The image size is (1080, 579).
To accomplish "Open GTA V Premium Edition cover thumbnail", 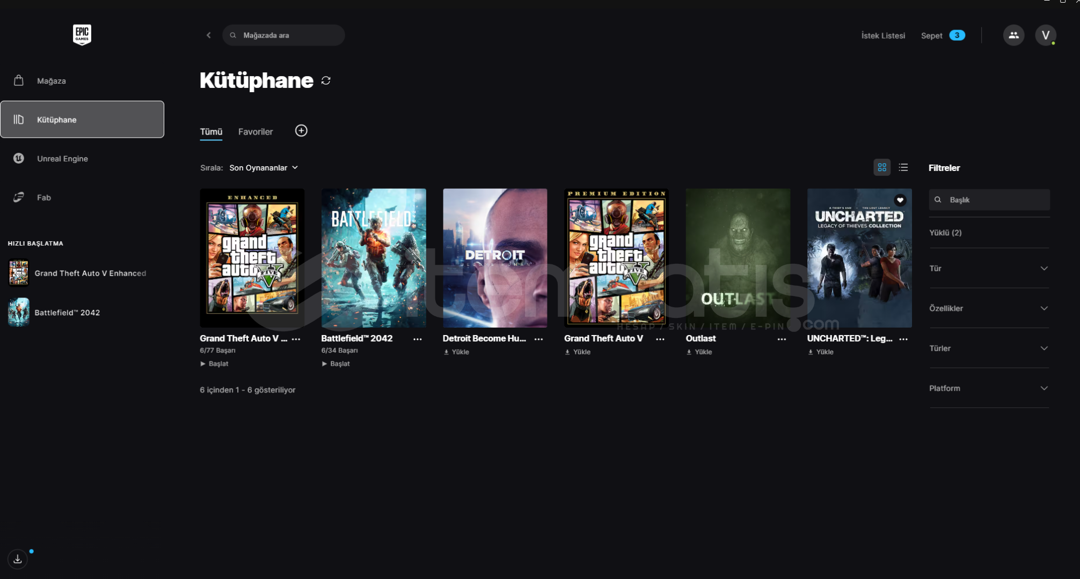I will click(x=616, y=258).
